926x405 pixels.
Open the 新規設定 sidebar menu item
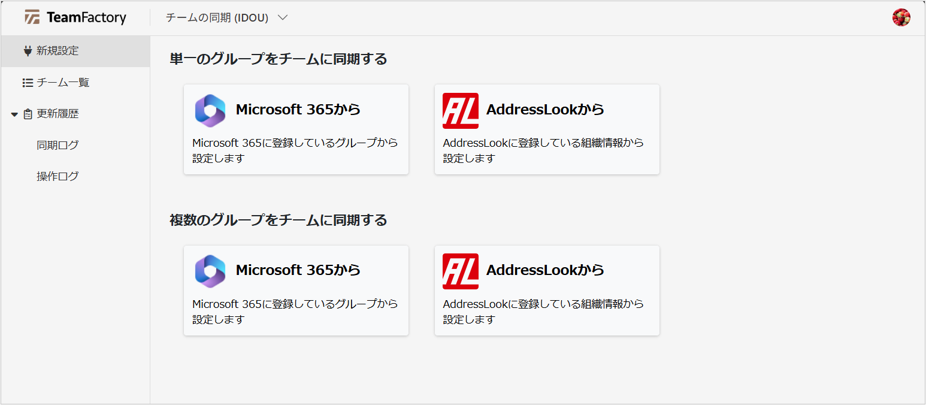pyautogui.click(x=58, y=51)
